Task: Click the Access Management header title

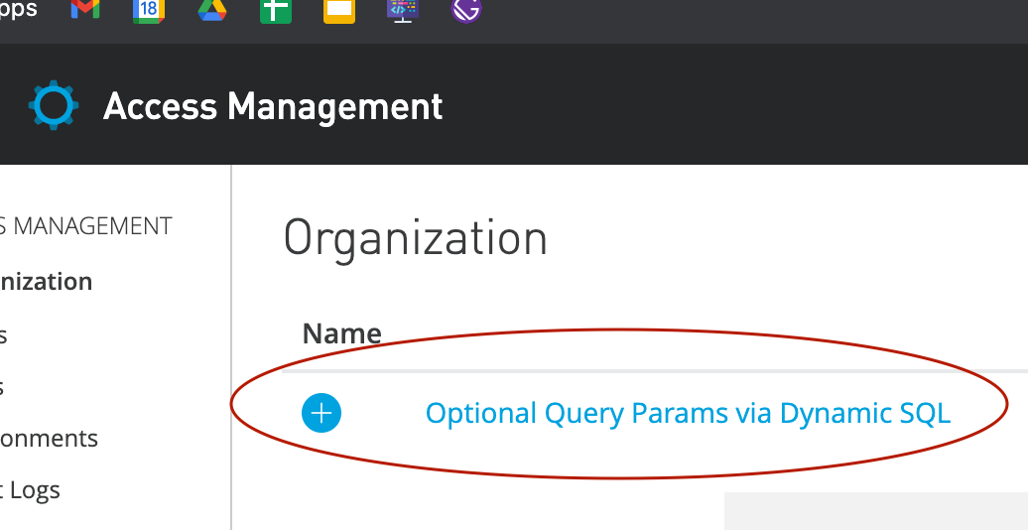Action: point(273,106)
